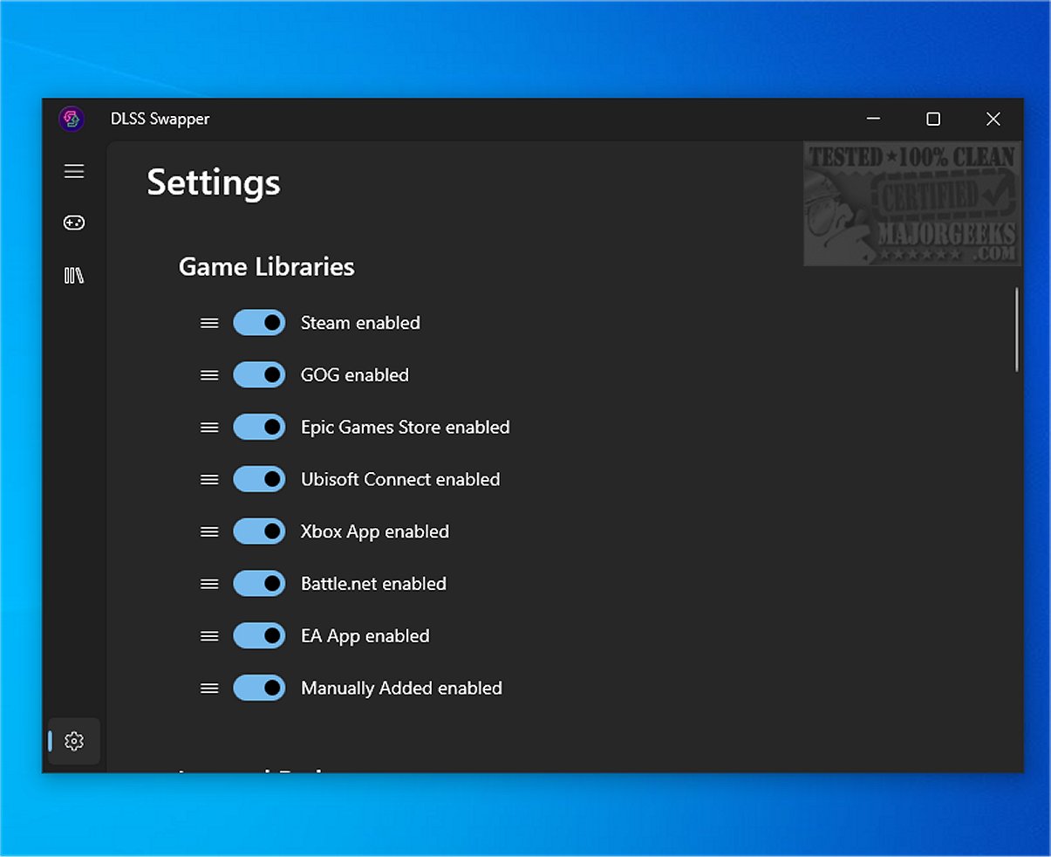Grab the reorder handle for EA App

pos(209,636)
